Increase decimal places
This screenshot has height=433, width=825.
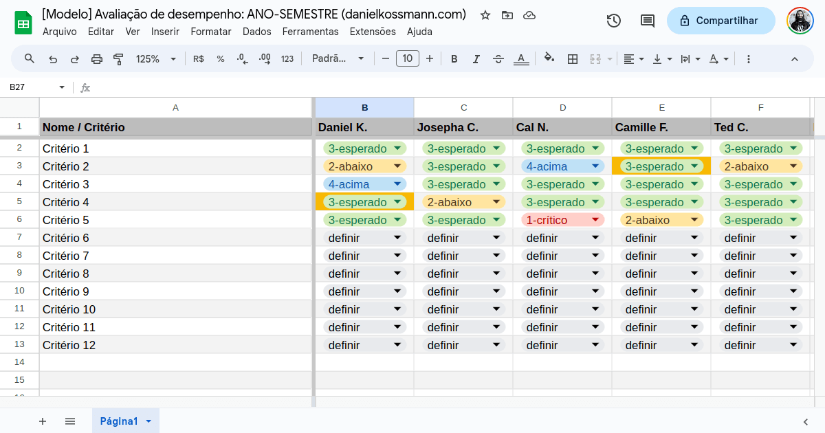point(265,59)
